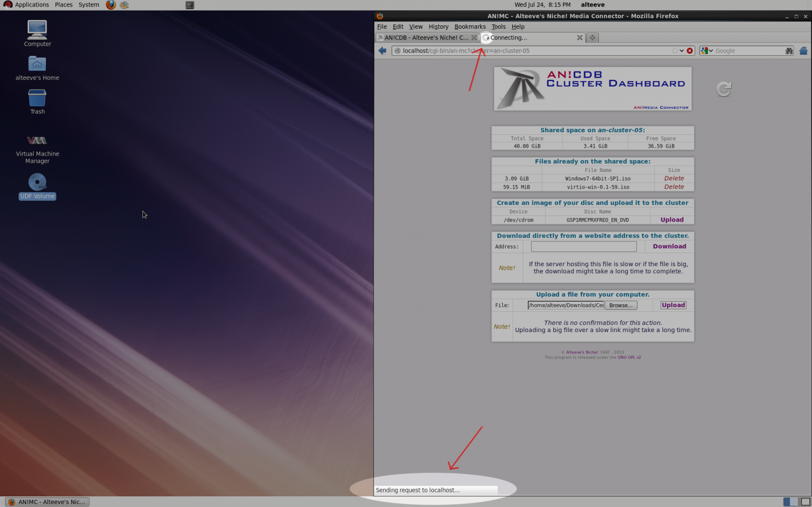Open Virtual Machine Manager desktop icon
812x507 pixels.
[x=37, y=148]
